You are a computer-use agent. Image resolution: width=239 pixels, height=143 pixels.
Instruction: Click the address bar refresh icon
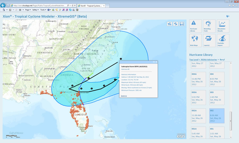[x=72, y=6]
